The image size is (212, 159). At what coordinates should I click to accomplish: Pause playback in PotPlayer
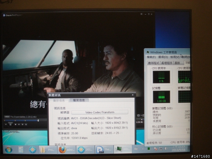point(10,125)
